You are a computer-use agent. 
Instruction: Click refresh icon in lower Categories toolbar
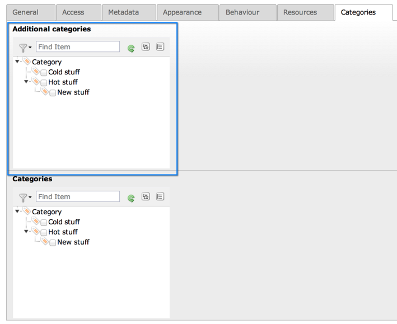(131, 198)
